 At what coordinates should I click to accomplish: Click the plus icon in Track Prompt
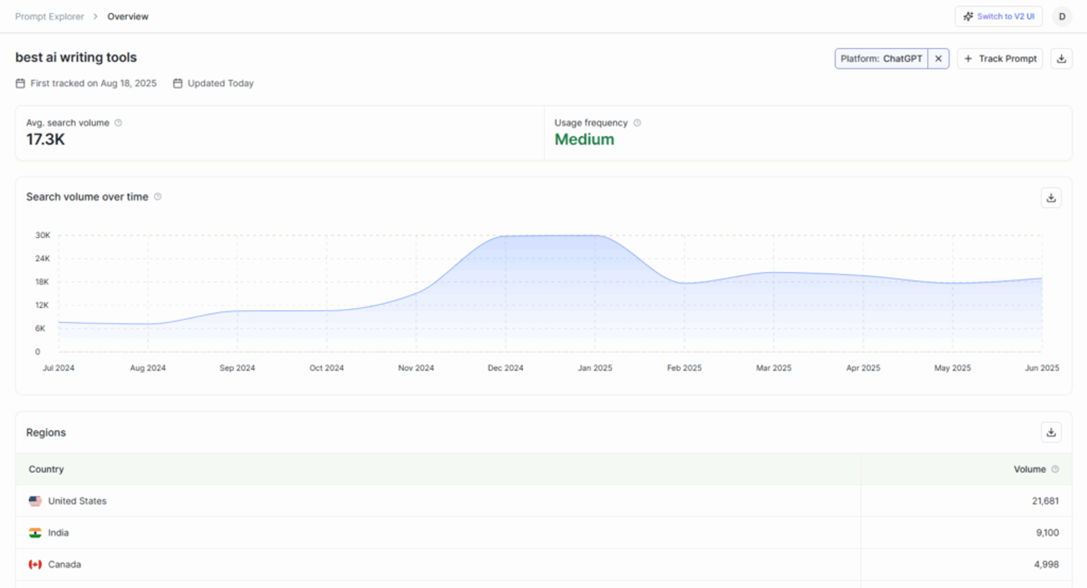pos(968,58)
